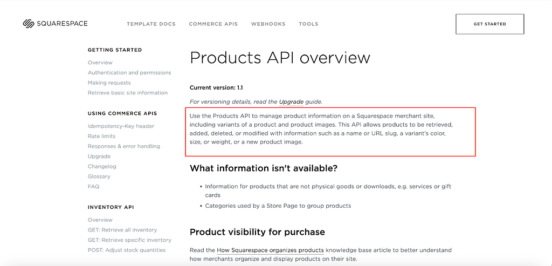This screenshot has width=552, height=266.
Task: Open Responses & error handling page
Action: pyautogui.click(x=124, y=146)
